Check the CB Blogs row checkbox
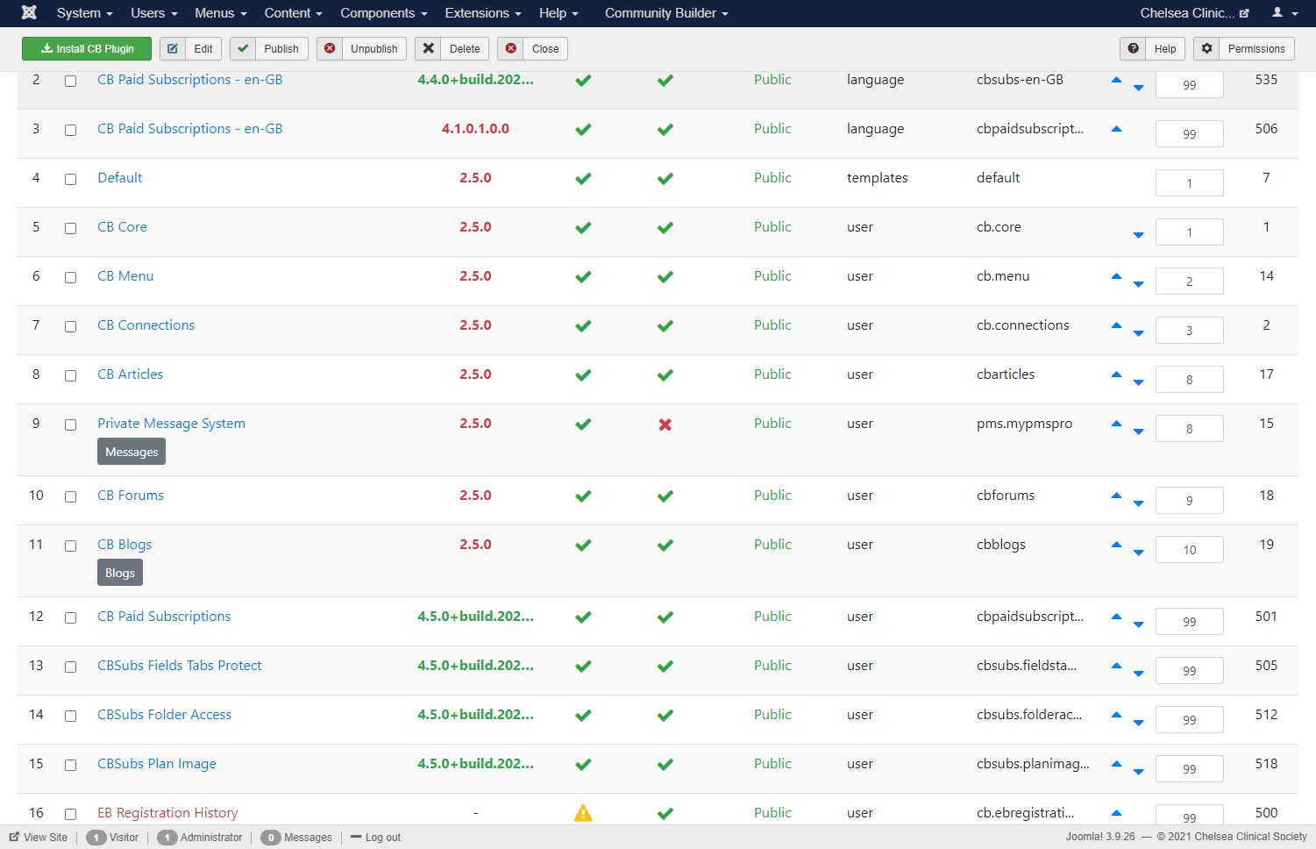The height and width of the screenshot is (849, 1316). coord(70,546)
